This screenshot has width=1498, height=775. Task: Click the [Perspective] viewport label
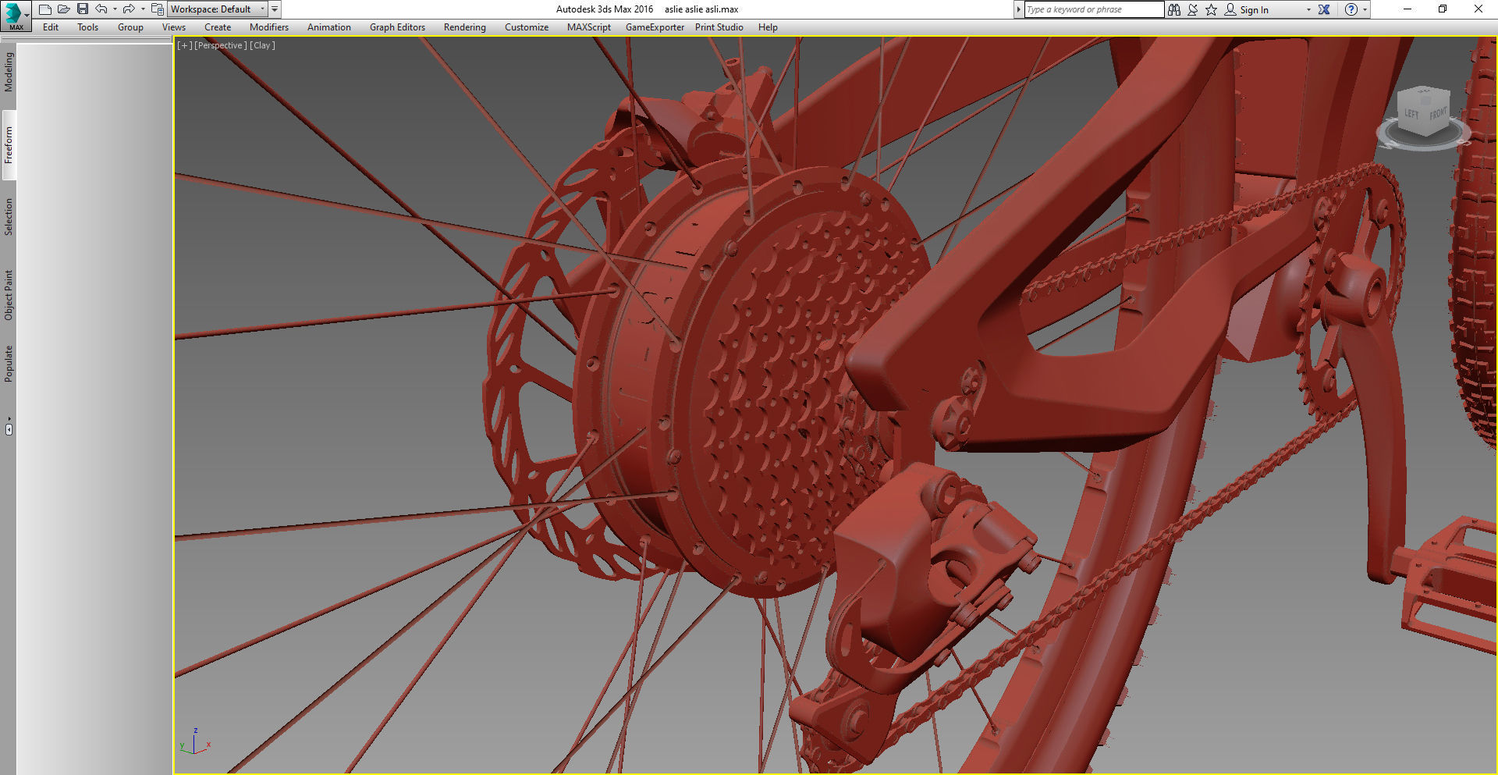(x=221, y=45)
